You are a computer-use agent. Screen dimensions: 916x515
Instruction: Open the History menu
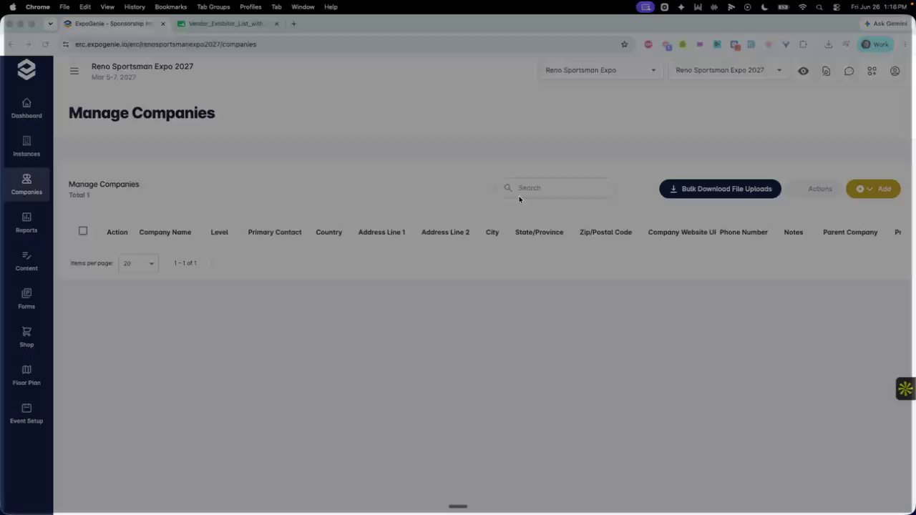[135, 7]
